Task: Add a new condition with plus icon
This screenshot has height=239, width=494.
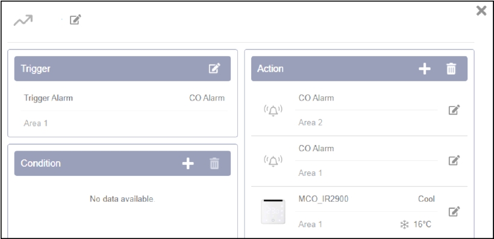Action: pyautogui.click(x=188, y=163)
